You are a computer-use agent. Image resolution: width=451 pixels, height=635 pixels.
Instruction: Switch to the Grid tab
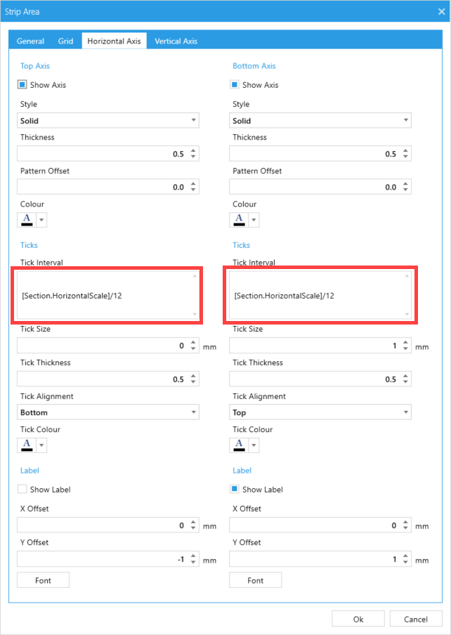pyautogui.click(x=65, y=41)
